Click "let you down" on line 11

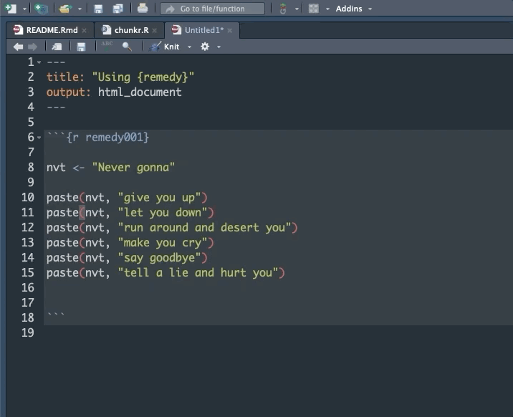163,213
